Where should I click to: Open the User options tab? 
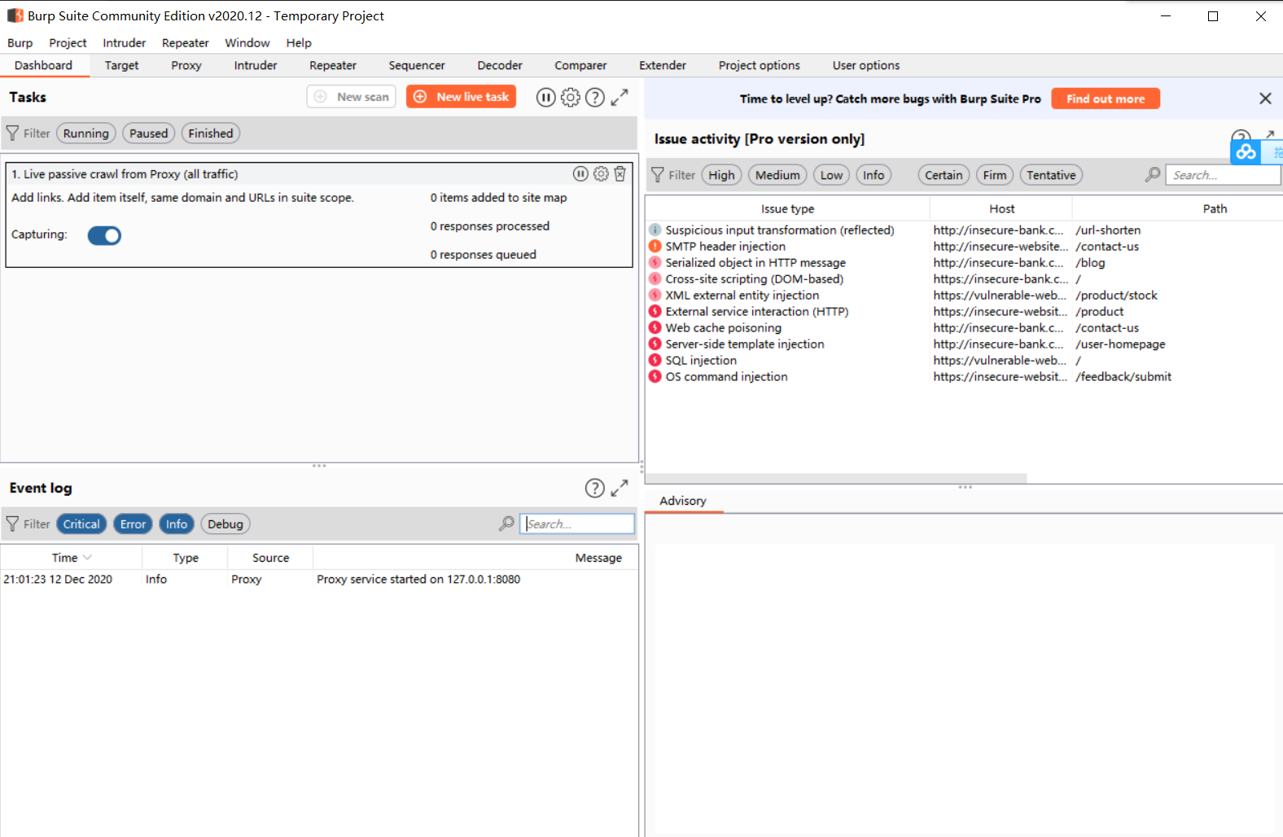click(x=866, y=65)
